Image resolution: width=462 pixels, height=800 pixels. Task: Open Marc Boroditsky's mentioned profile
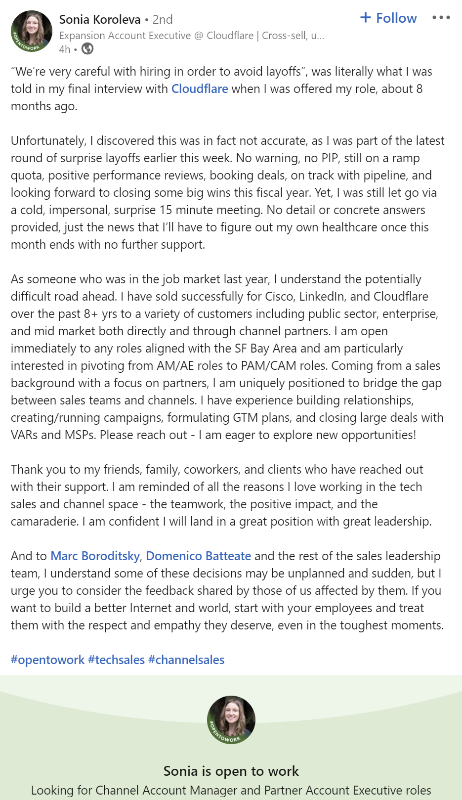click(x=95, y=556)
